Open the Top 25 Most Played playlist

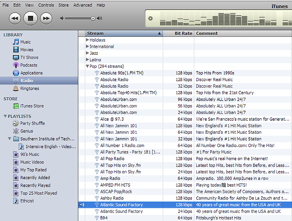pyautogui.click(x=39, y=193)
